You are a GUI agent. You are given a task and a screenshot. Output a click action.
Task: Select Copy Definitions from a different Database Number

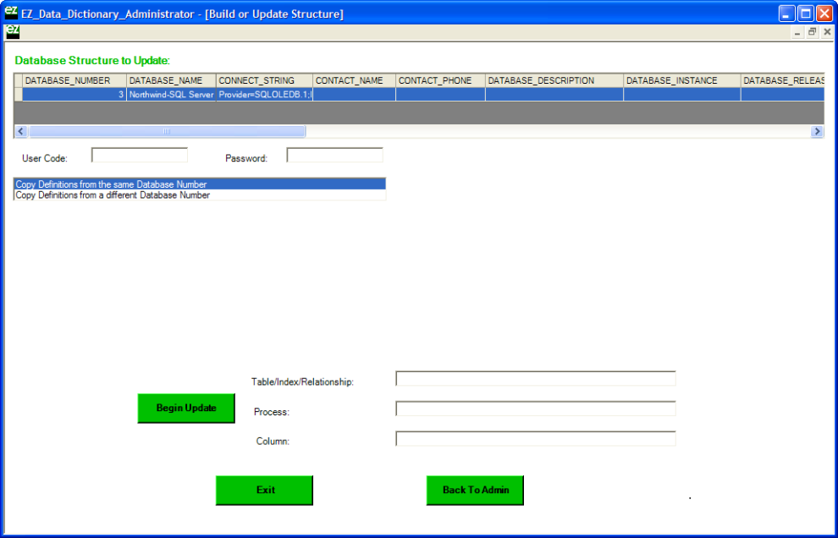pos(200,195)
